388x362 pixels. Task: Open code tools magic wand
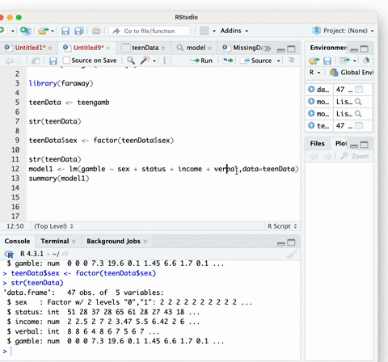coord(145,61)
